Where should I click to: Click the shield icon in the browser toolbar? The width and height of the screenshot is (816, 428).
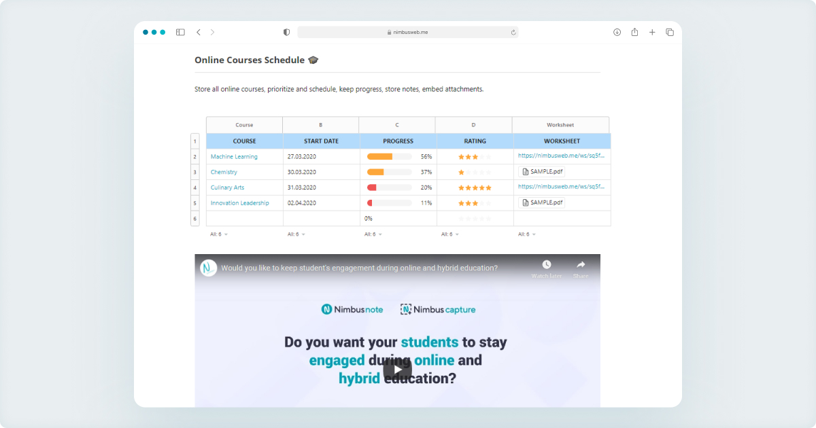point(286,32)
